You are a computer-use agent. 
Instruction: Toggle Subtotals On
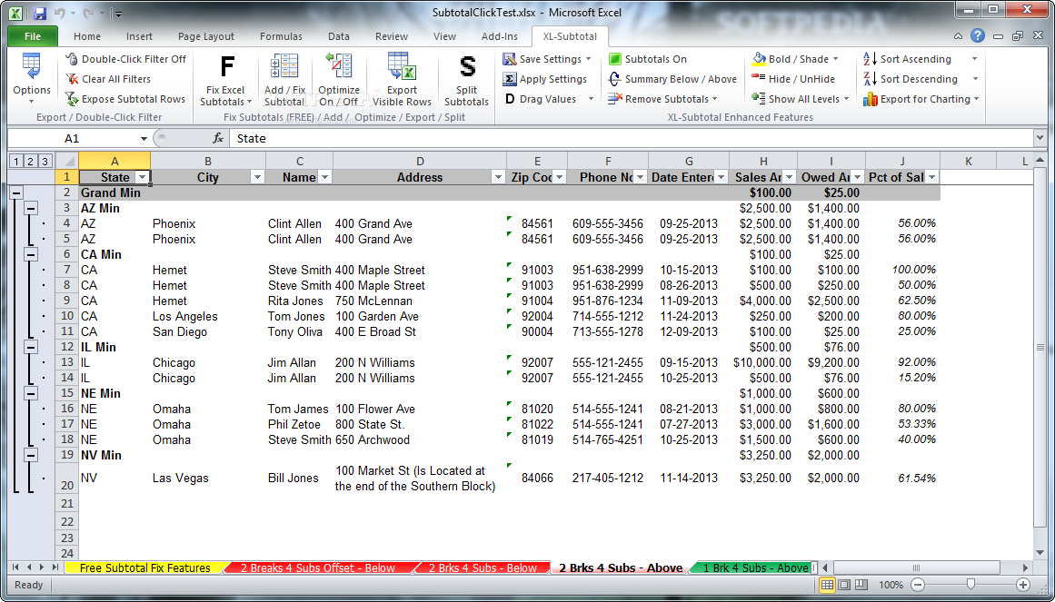click(x=647, y=59)
